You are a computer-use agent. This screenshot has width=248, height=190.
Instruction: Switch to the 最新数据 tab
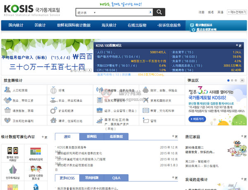point(116,137)
